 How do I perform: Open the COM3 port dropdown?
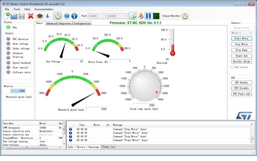point(97,16)
